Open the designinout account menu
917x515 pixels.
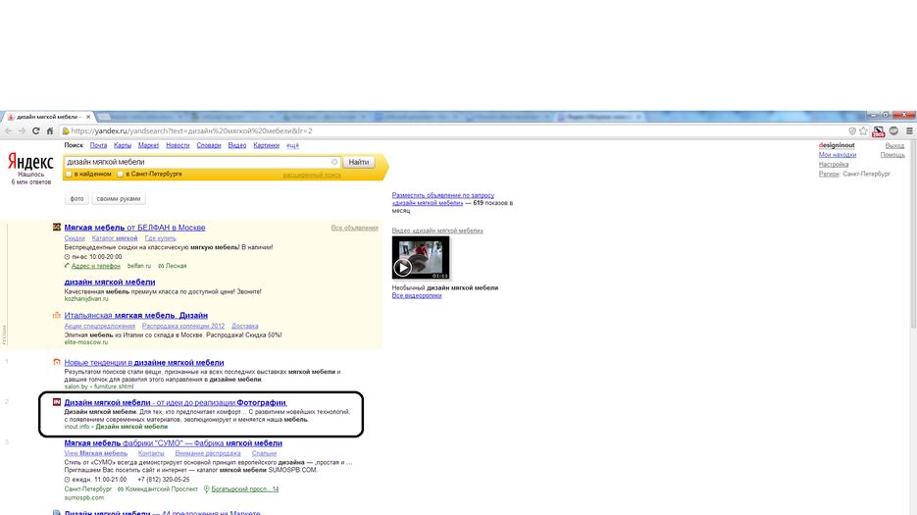[x=837, y=145]
